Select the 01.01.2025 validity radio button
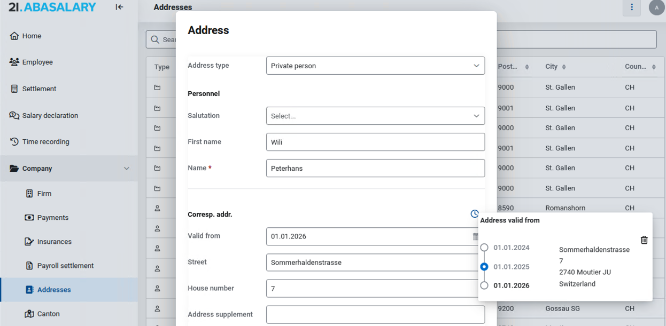 tap(484, 267)
